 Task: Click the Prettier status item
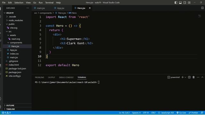pos(193,113)
